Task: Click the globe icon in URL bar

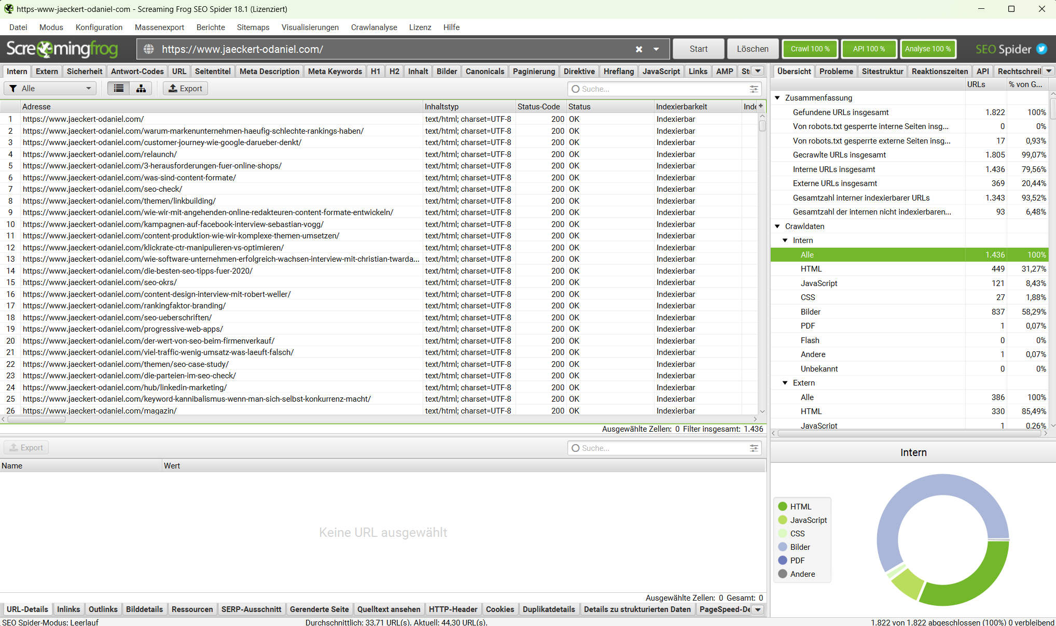Action: click(149, 49)
